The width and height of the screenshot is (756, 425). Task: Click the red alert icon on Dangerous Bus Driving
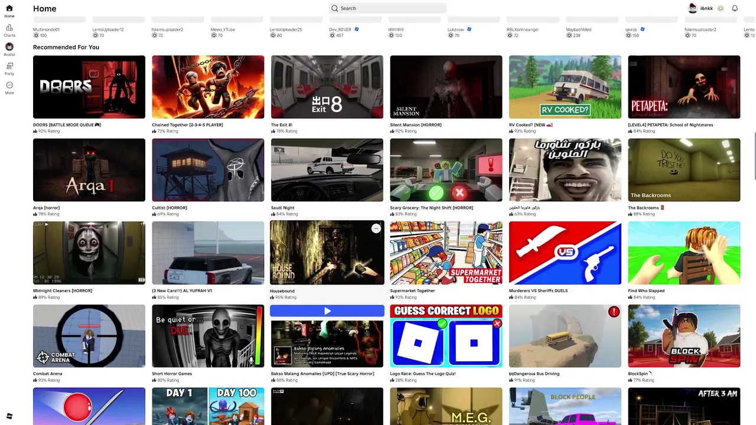point(614,312)
